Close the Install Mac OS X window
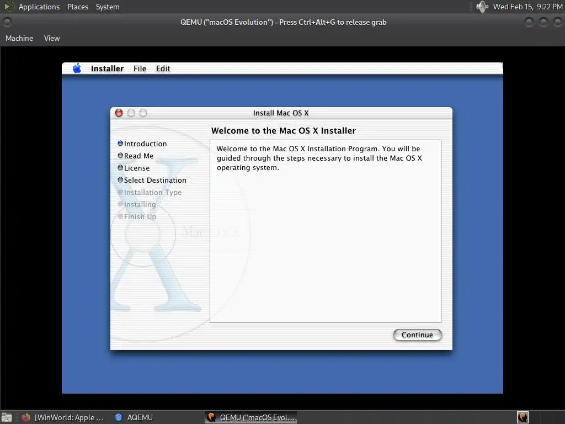The height and width of the screenshot is (424, 565). pyautogui.click(x=119, y=113)
